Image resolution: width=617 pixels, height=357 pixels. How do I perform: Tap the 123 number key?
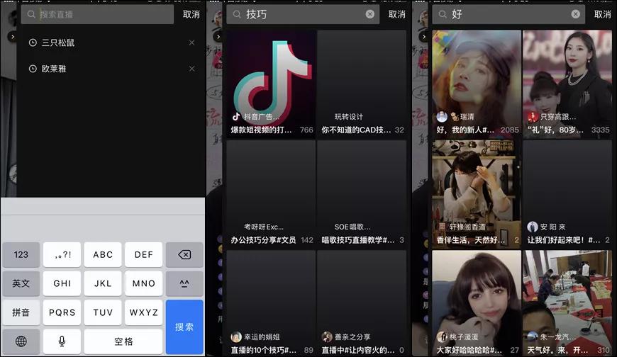pyautogui.click(x=21, y=254)
